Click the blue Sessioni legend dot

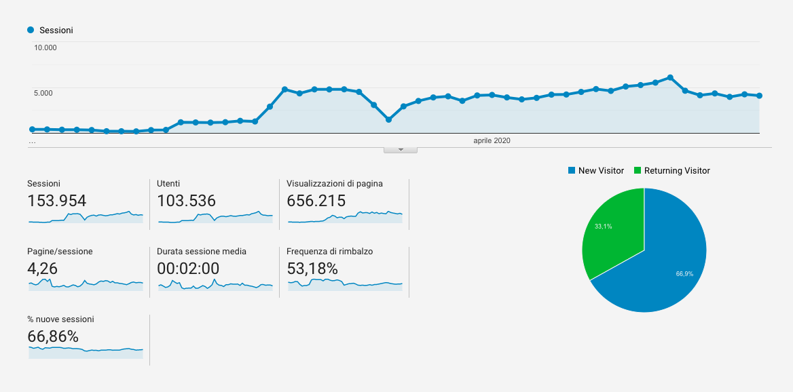(31, 30)
